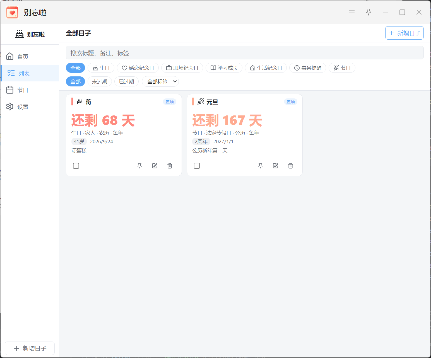
Task: Pin the 蒋 birthday card
Action: coord(140,166)
